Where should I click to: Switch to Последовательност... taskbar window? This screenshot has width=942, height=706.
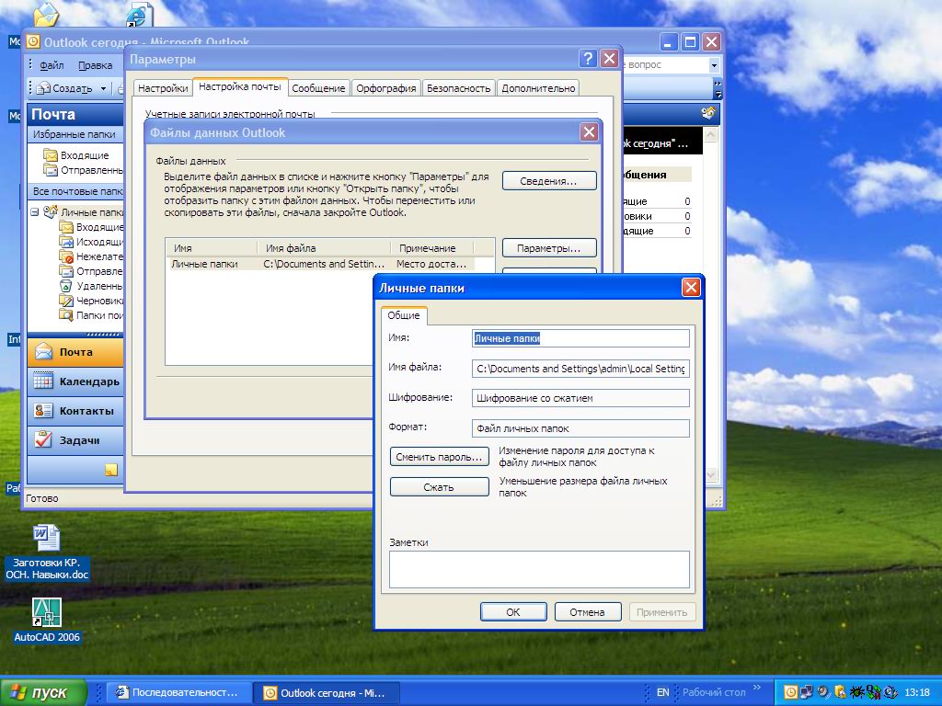point(178,693)
